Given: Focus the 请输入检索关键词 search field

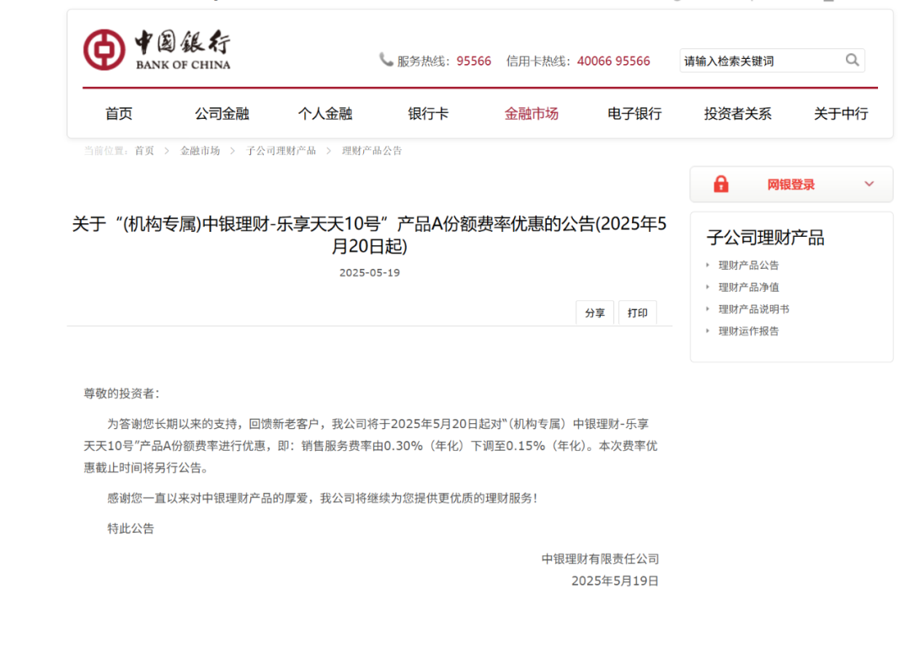Looking at the screenshot, I should click(772, 61).
